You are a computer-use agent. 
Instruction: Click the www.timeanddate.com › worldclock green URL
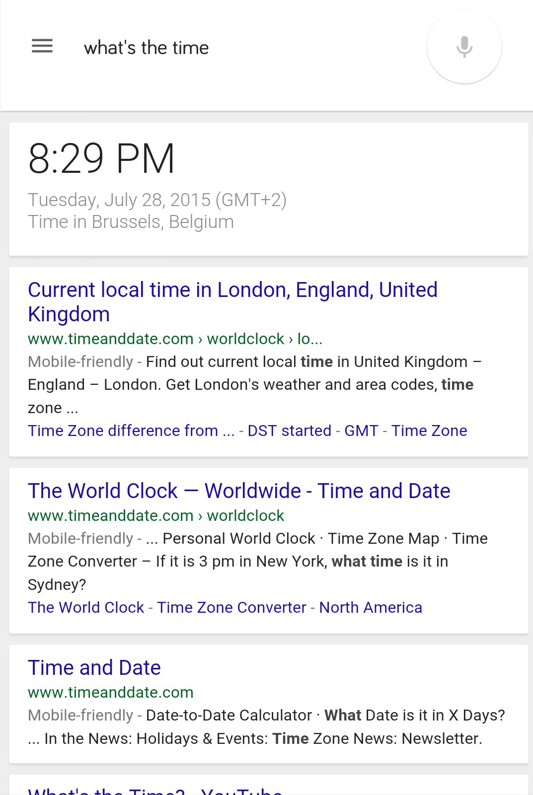pyautogui.click(x=156, y=515)
